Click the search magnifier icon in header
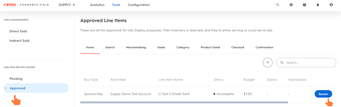 [278, 5]
